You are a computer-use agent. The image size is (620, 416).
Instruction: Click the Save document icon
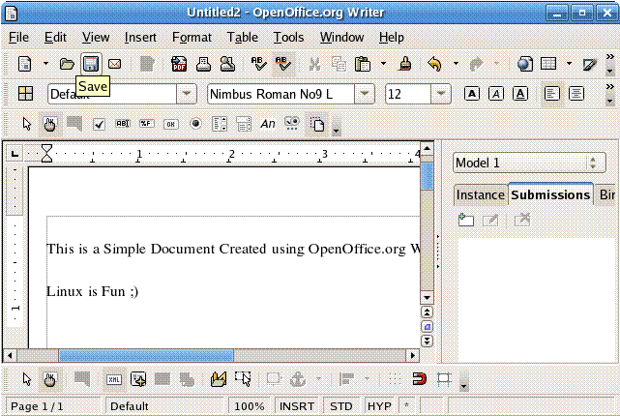coord(91,65)
